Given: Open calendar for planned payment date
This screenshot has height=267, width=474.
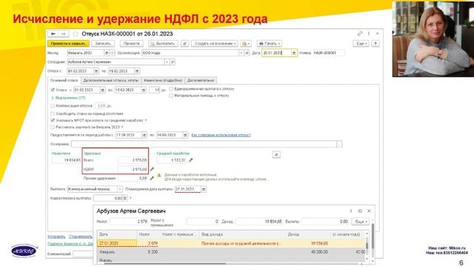Looking at the screenshot, I should 204,189.
